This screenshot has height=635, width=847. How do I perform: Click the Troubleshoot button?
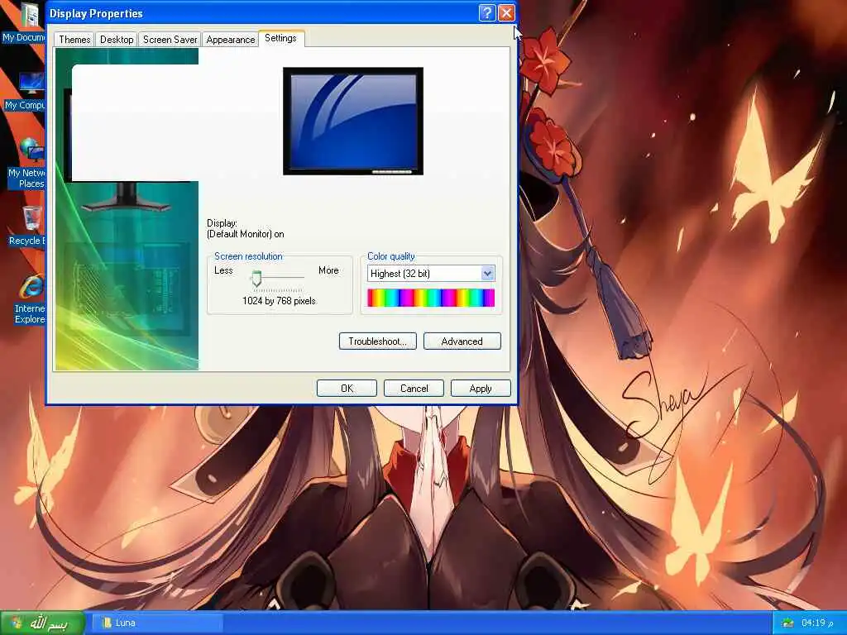377,341
